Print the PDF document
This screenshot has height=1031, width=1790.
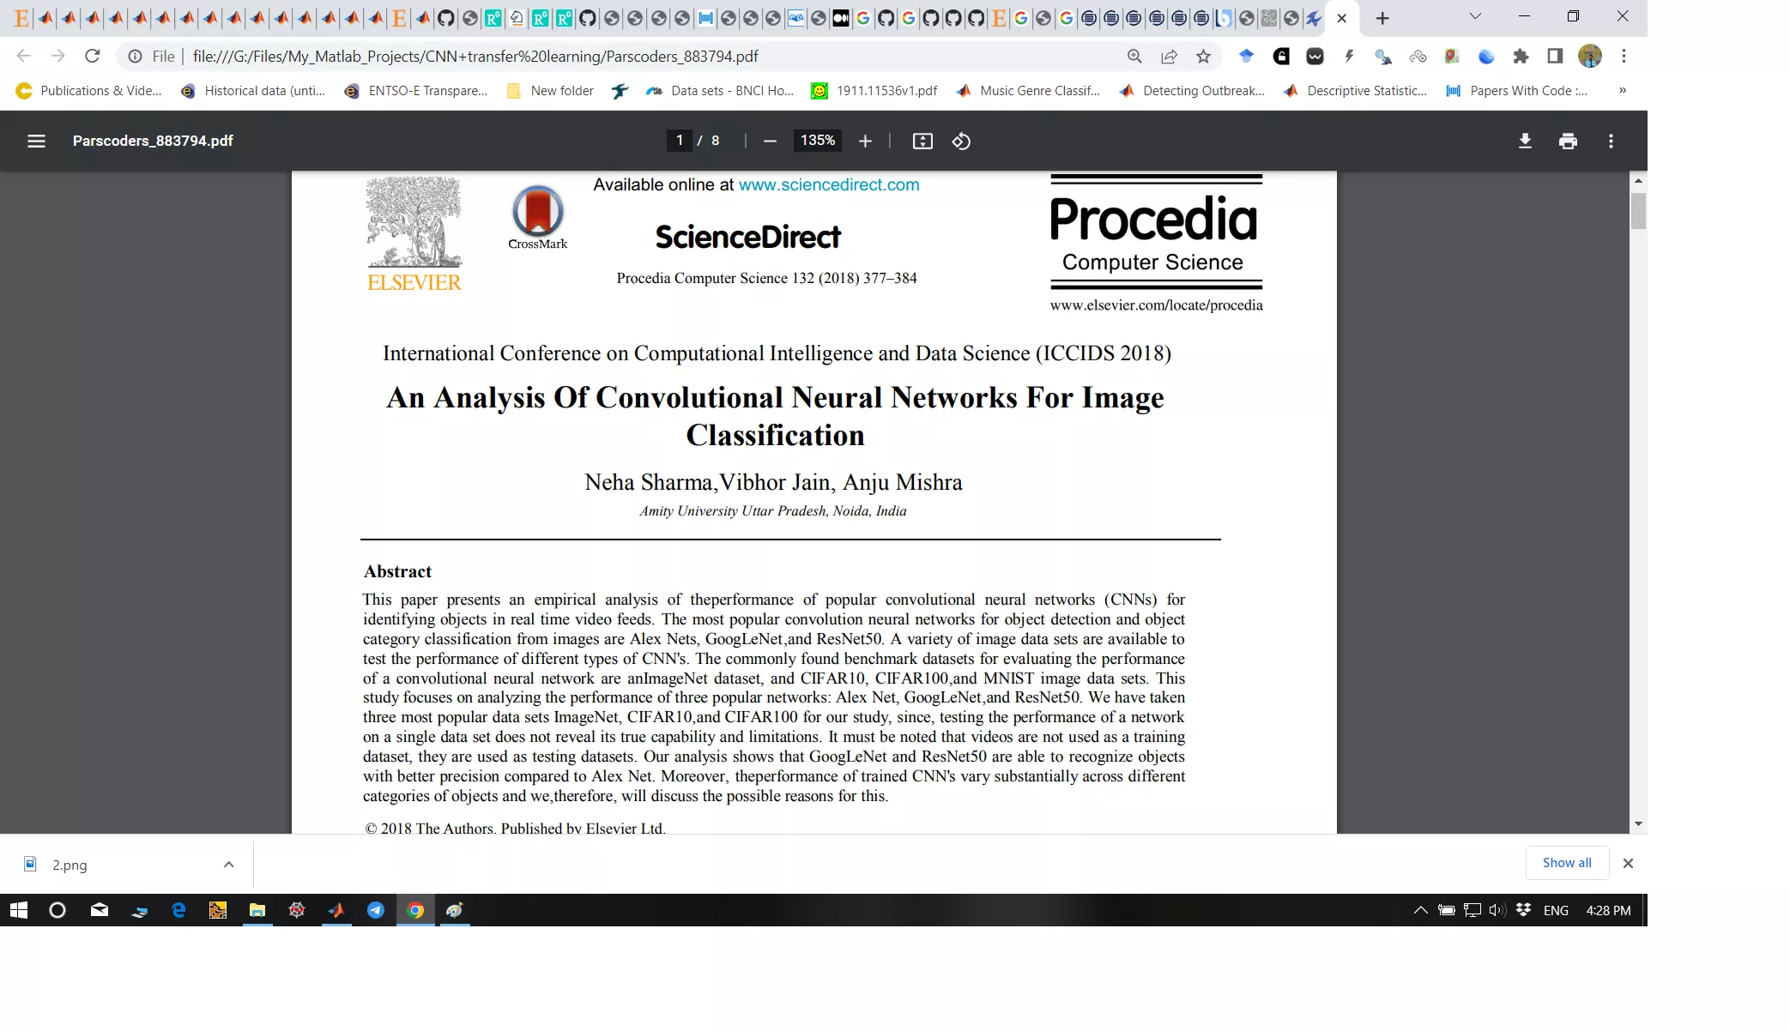[x=1568, y=141]
